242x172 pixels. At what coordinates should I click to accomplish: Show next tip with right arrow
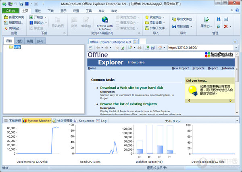click(231, 101)
